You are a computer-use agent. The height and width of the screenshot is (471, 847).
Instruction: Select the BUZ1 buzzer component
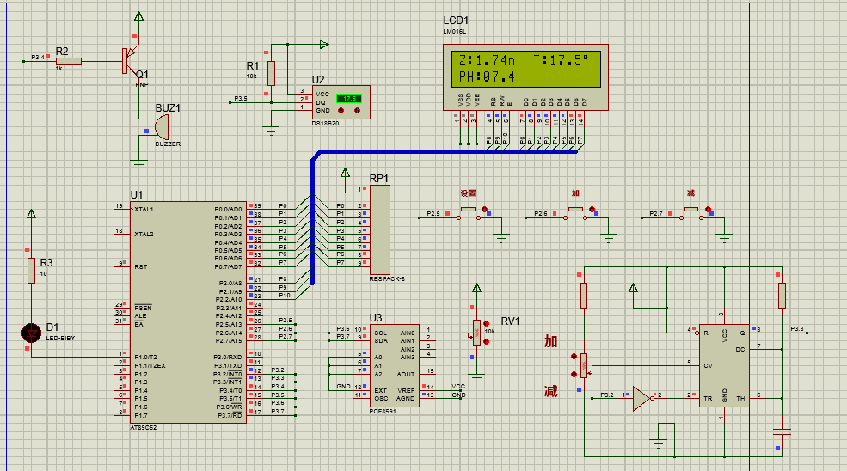pyautogui.click(x=161, y=128)
